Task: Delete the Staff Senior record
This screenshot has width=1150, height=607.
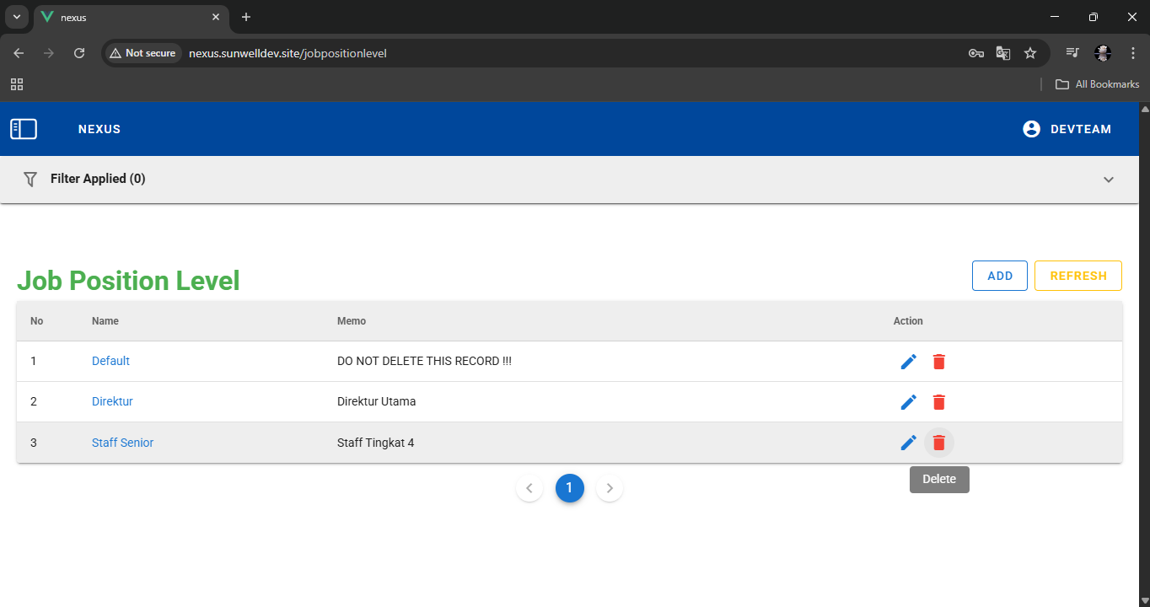Action: (939, 443)
